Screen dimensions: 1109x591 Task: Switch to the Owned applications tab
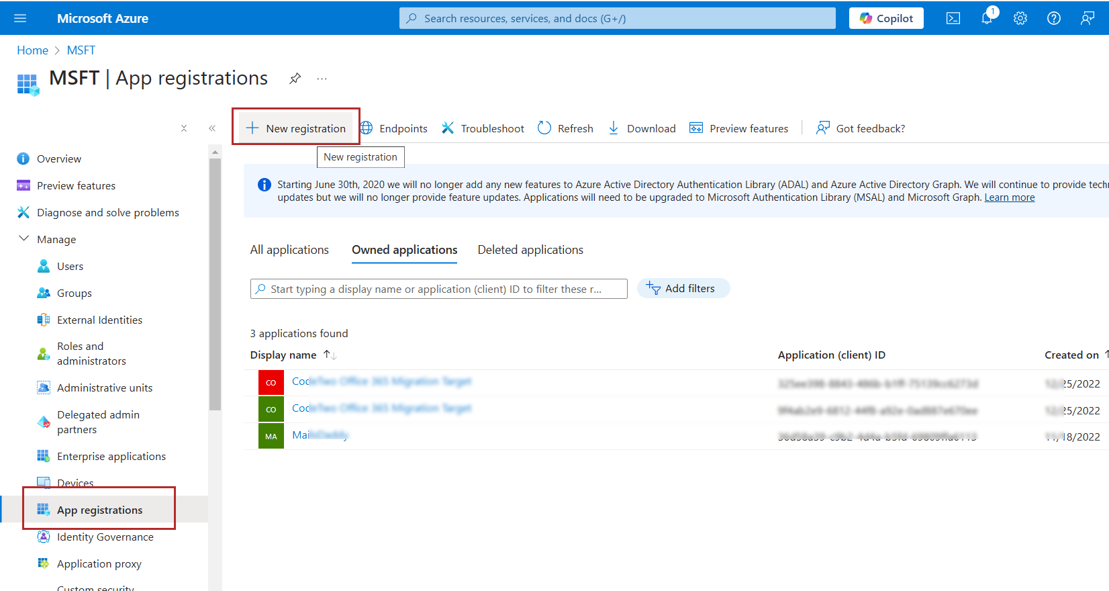404,250
